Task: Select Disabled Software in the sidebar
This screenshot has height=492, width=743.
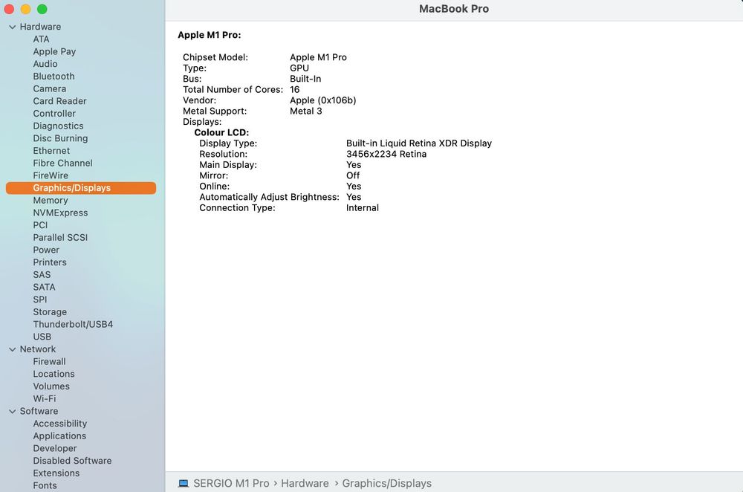Action: coord(72,461)
